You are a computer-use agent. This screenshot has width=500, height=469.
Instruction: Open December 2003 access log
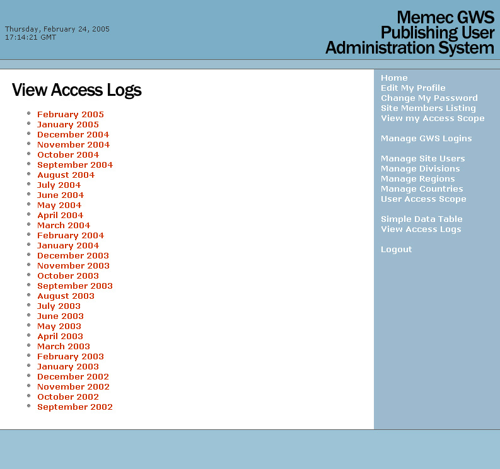click(73, 255)
